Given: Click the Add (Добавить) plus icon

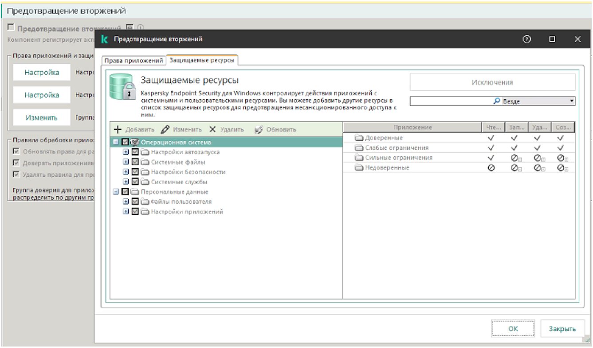Looking at the screenshot, I should [x=118, y=130].
